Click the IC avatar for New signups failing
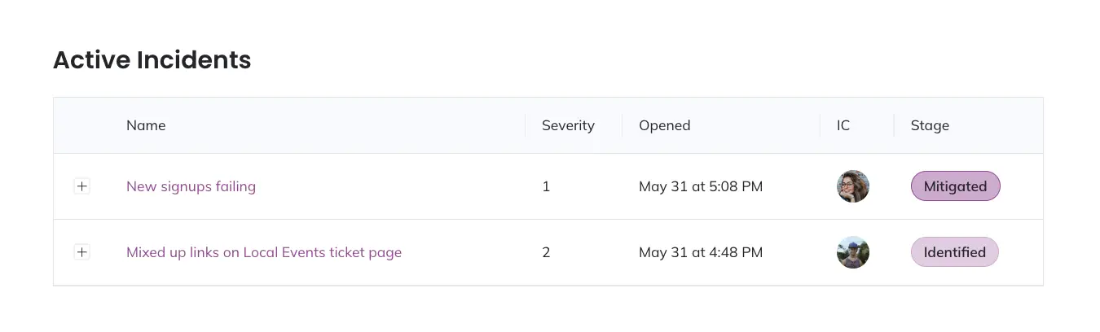1100x332 pixels. click(852, 186)
